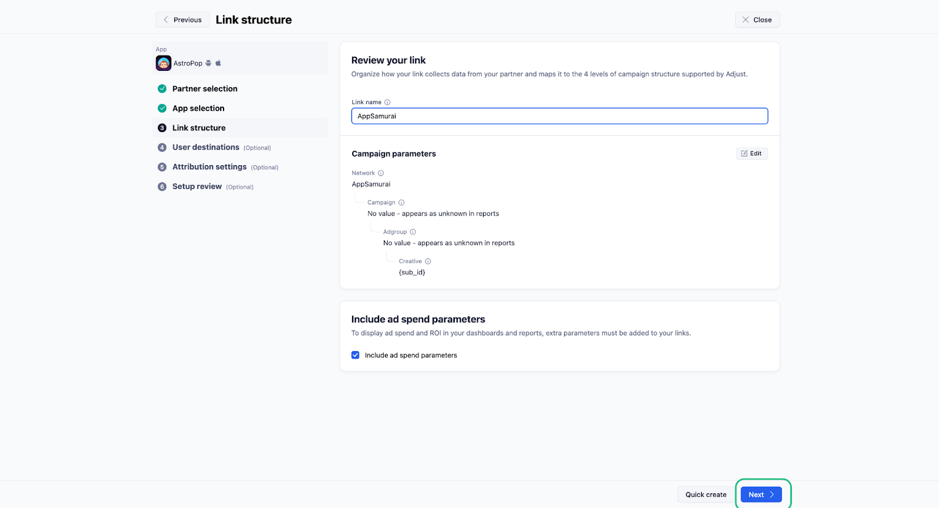Screen dimensions: 939x508
Task: Click the Previous button
Action: coord(183,20)
